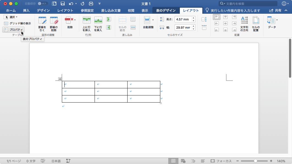Click zoom percentage 140%
292x164 pixels.
tap(281, 161)
